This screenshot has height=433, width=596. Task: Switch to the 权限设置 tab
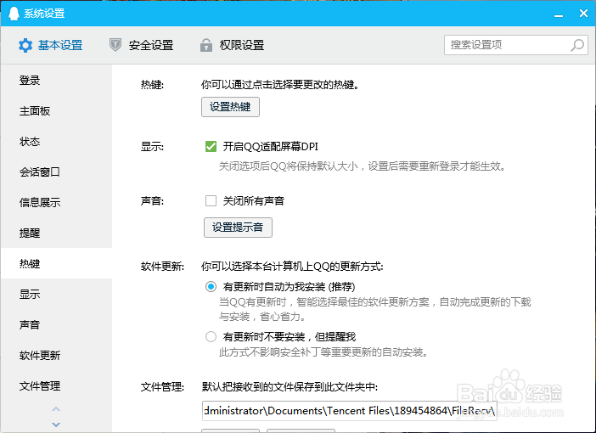tap(233, 45)
